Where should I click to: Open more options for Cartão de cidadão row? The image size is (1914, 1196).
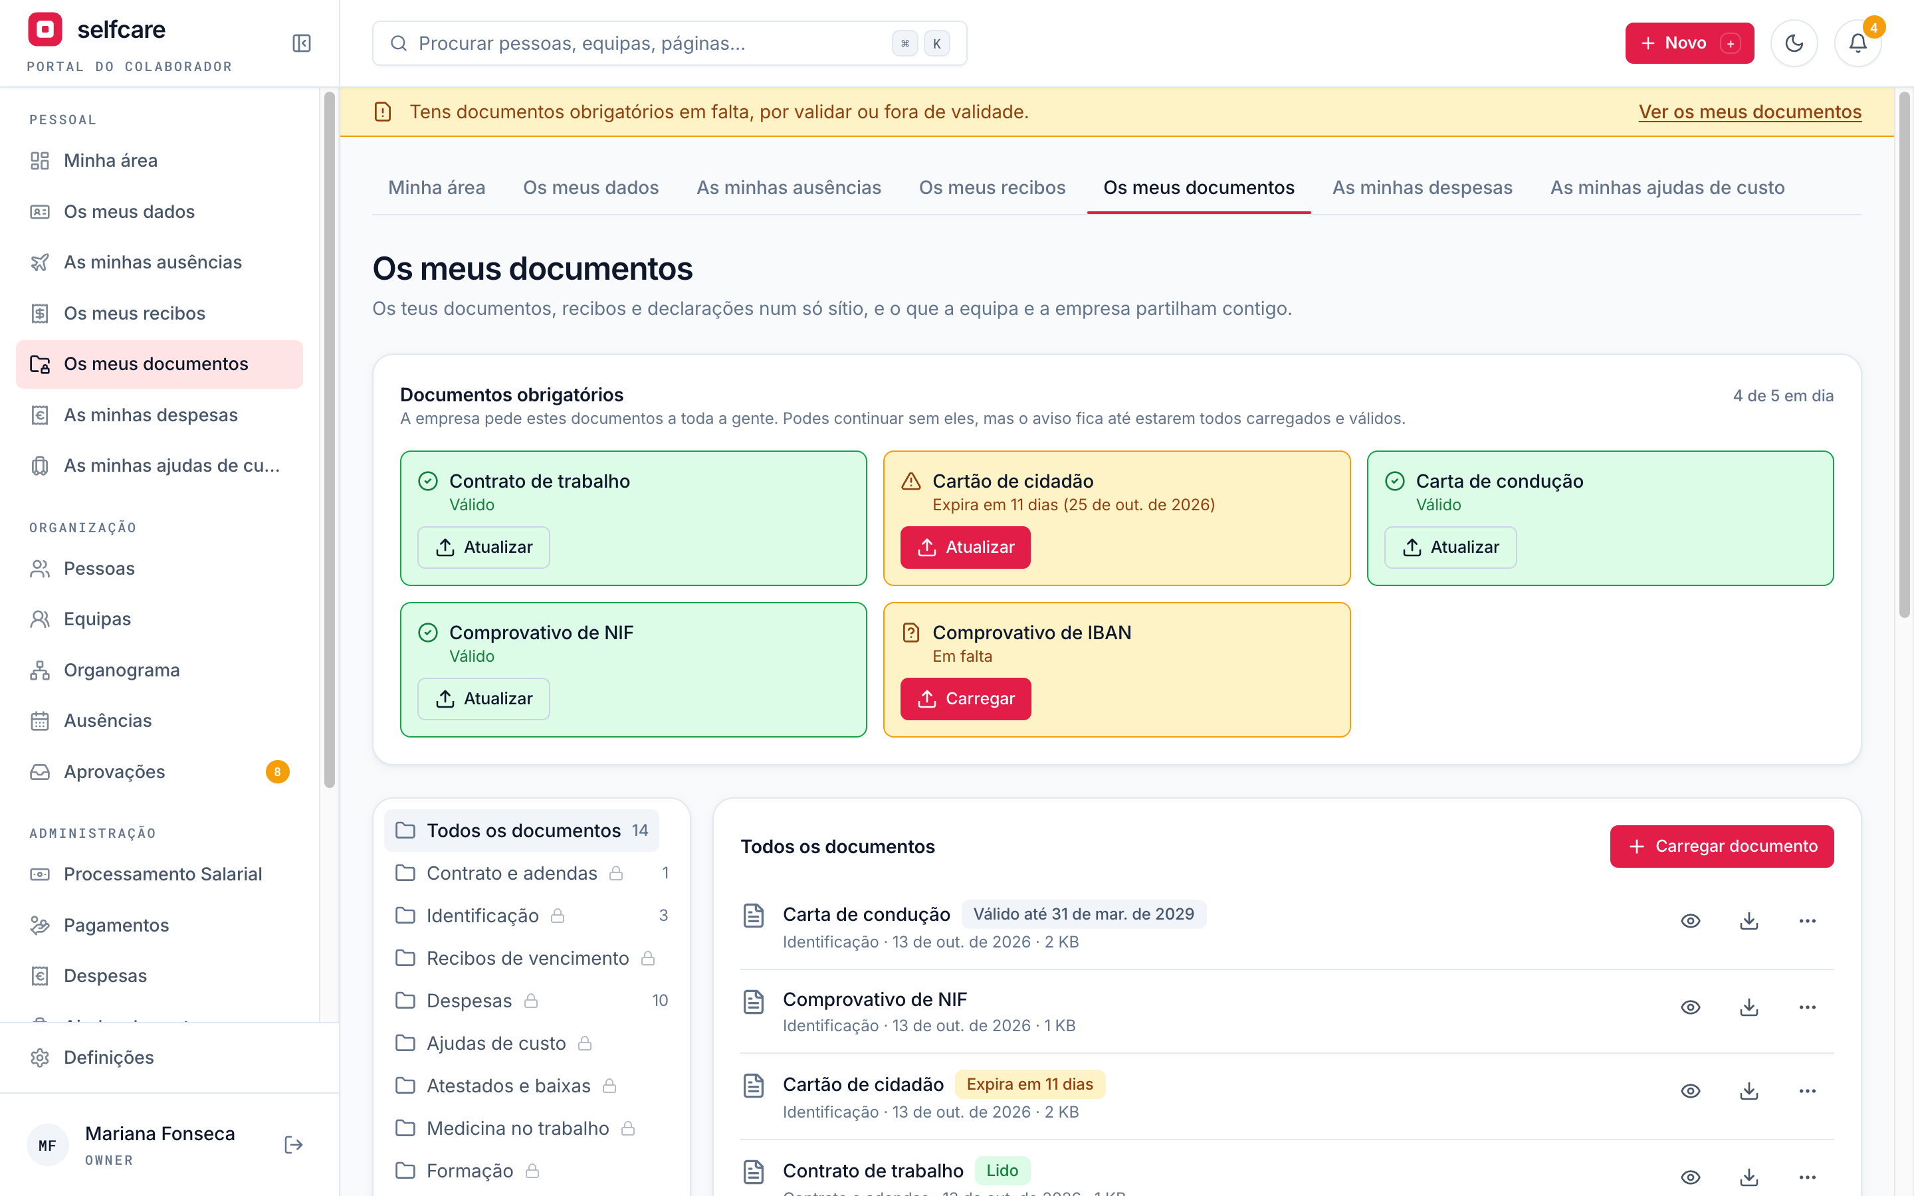(x=1807, y=1091)
